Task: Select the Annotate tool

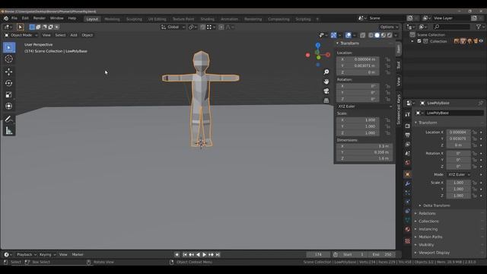Action: pyautogui.click(x=9, y=119)
